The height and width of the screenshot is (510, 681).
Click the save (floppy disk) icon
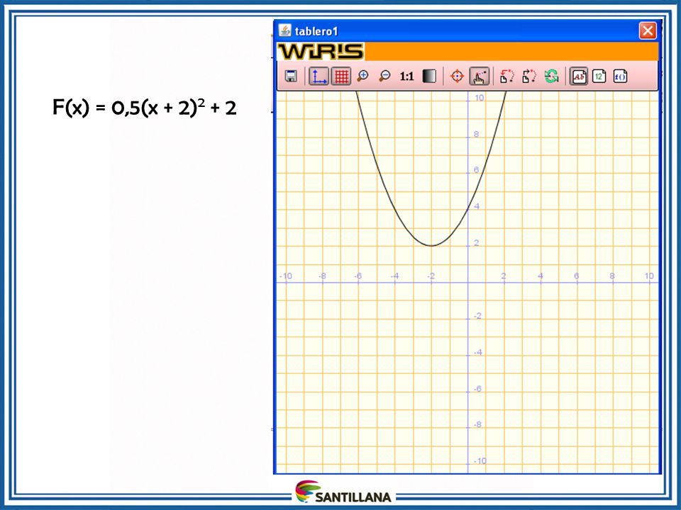coord(291,76)
